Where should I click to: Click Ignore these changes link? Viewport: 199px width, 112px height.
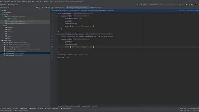tap(192, 11)
